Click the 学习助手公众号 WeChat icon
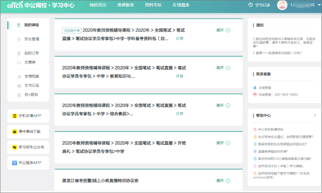The width and height of the screenshot is (322, 193). coord(14,147)
